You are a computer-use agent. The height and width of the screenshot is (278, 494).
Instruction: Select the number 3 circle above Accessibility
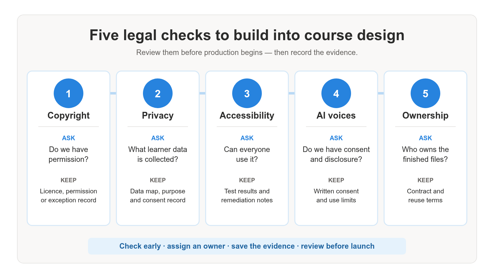(247, 93)
